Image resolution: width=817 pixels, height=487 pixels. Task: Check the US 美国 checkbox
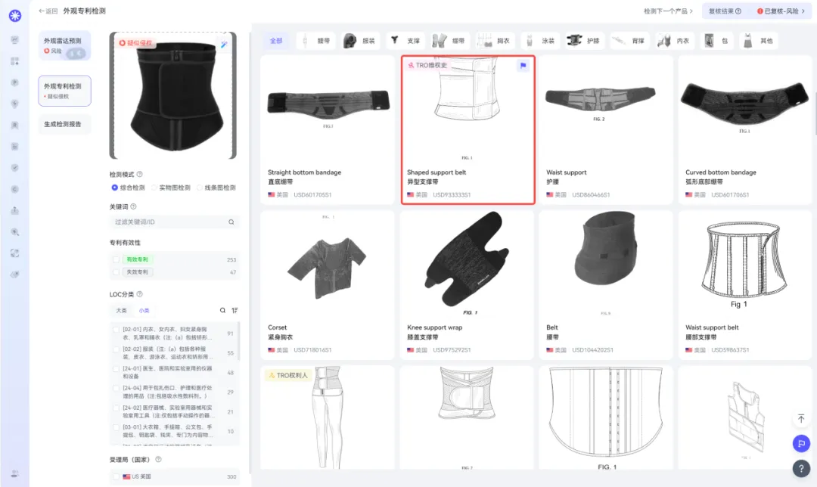(116, 476)
